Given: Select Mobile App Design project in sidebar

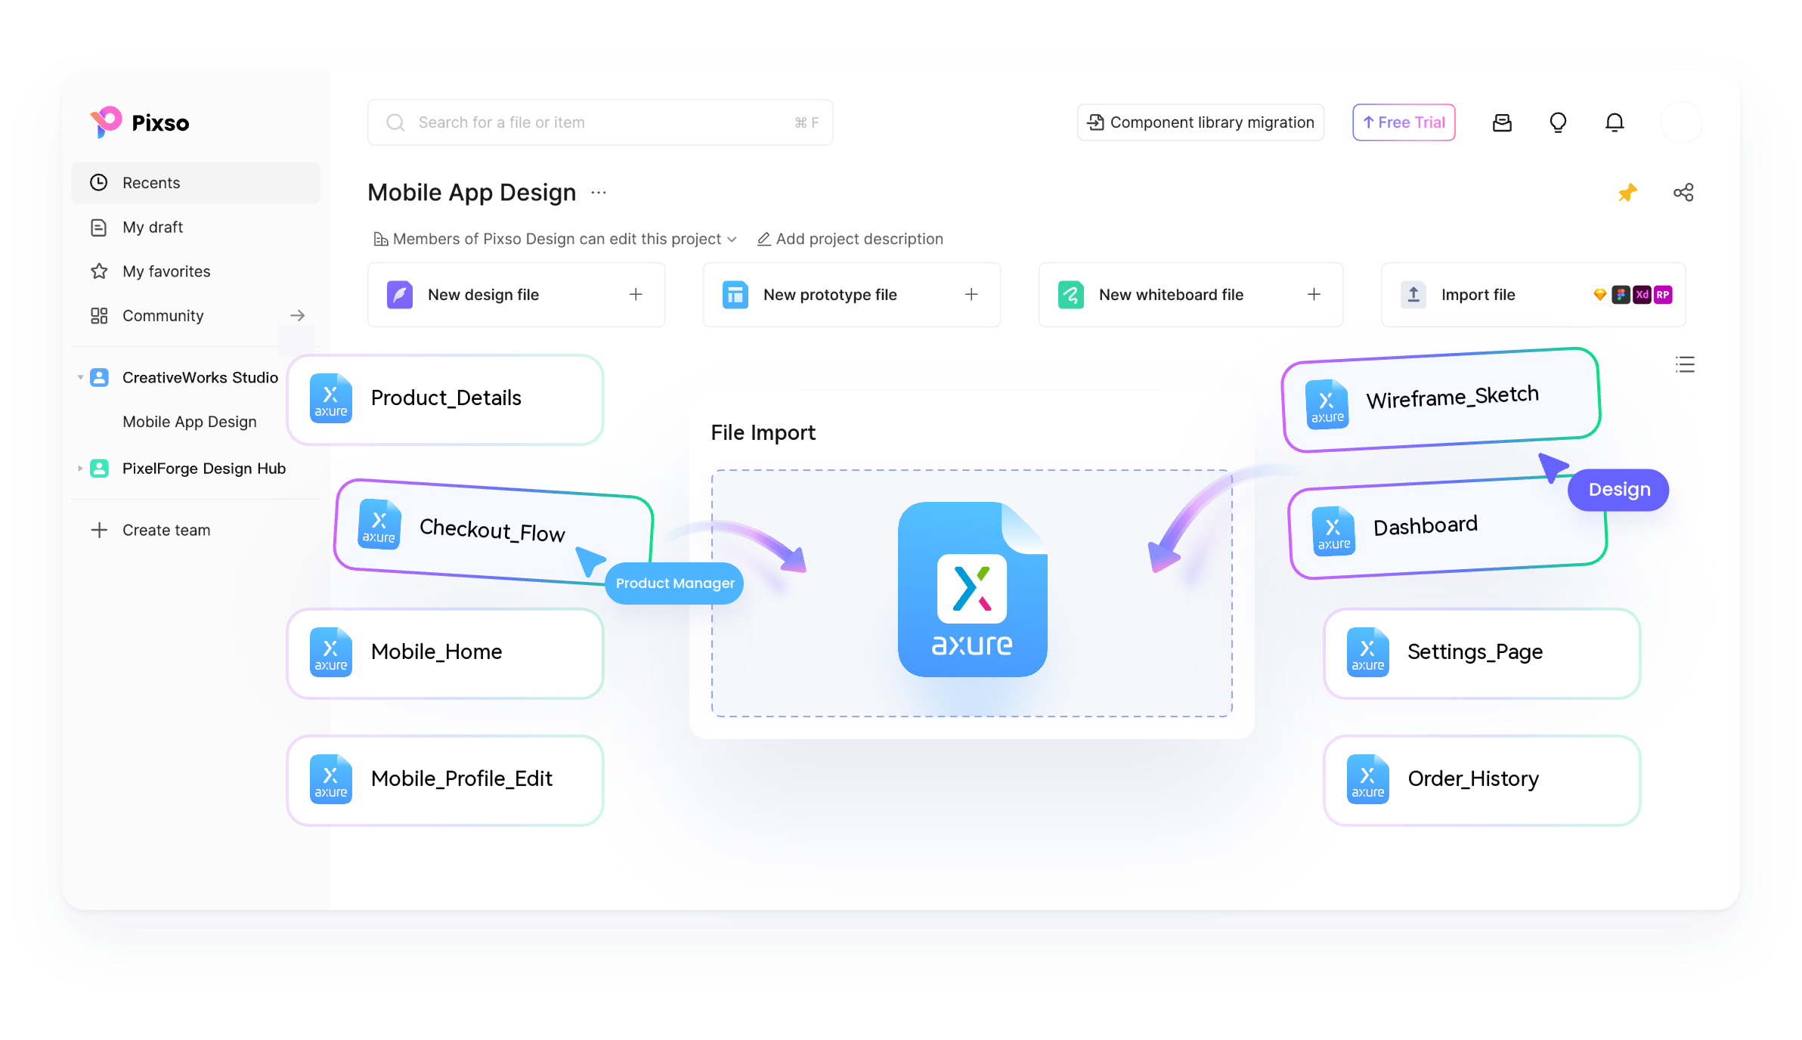Looking at the screenshot, I should click(190, 422).
